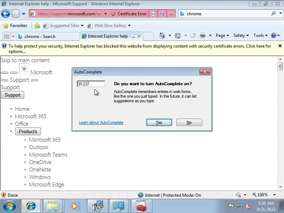Open the Outlook product link

pos(39,147)
